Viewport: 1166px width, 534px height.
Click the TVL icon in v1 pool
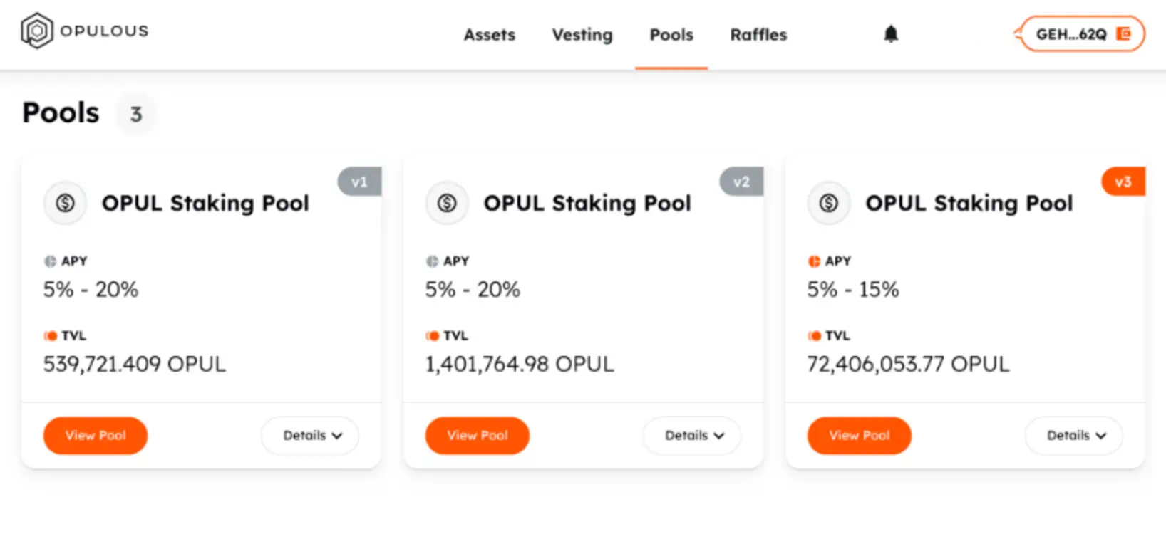coord(51,336)
